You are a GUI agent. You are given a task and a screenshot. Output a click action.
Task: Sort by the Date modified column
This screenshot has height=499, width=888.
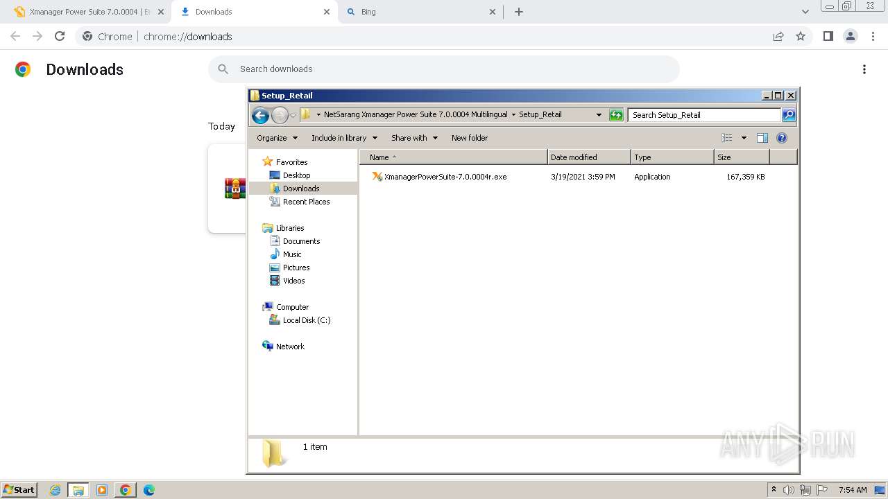click(589, 157)
